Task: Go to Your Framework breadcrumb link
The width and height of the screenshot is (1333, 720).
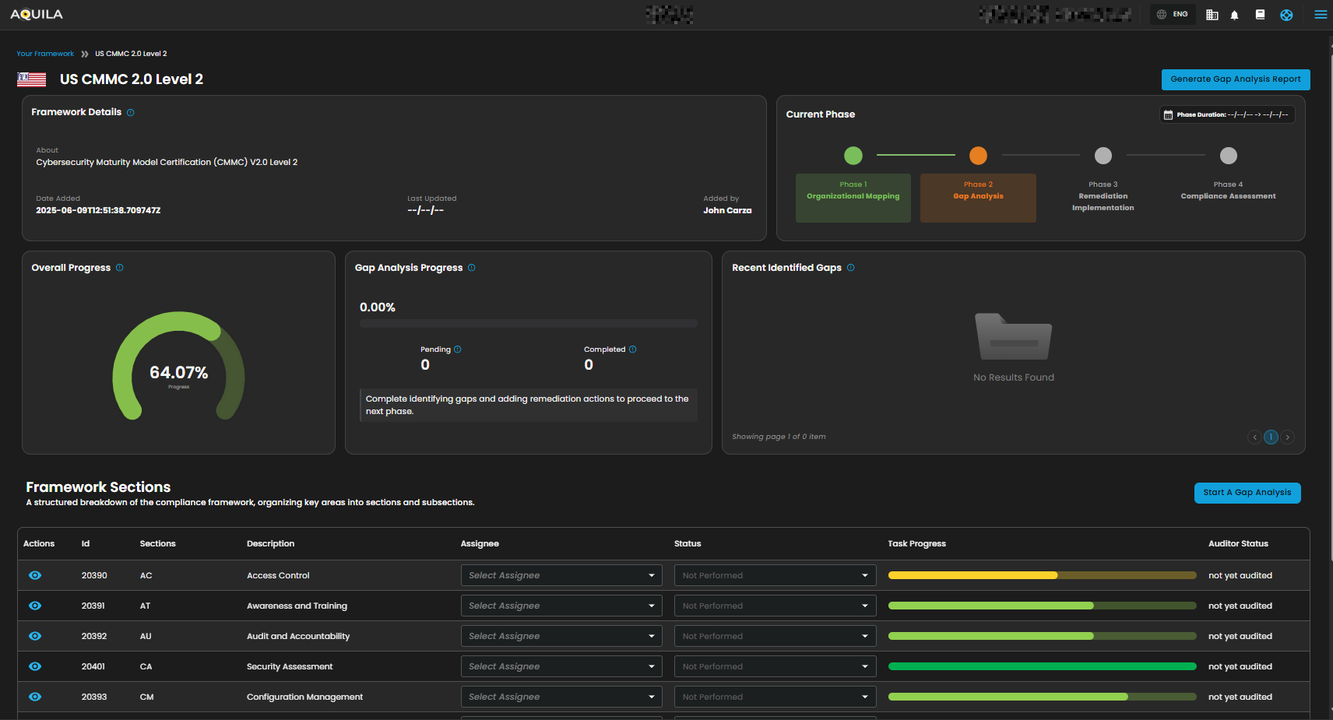Action: [x=45, y=54]
